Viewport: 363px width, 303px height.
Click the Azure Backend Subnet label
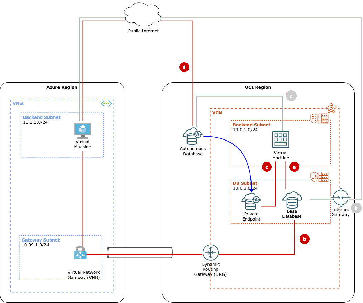pyautogui.click(x=42, y=117)
